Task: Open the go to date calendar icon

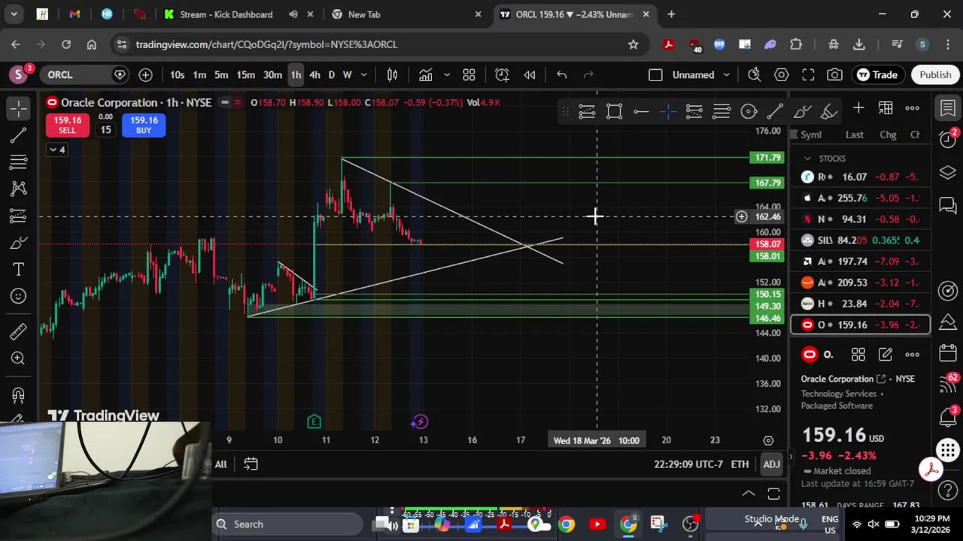Action: [251, 464]
